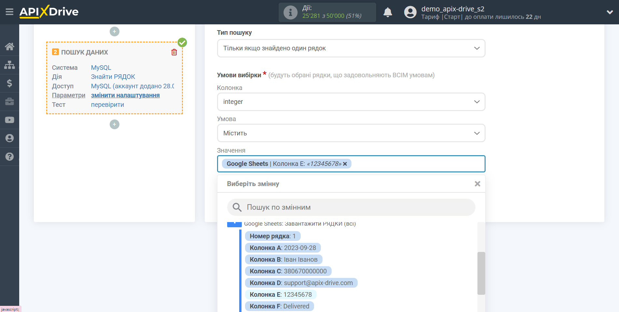Image resolution: width=619 pixels, height=312 pixels.
Task: Expand the account menu chevron
Action: coord(610,12)
